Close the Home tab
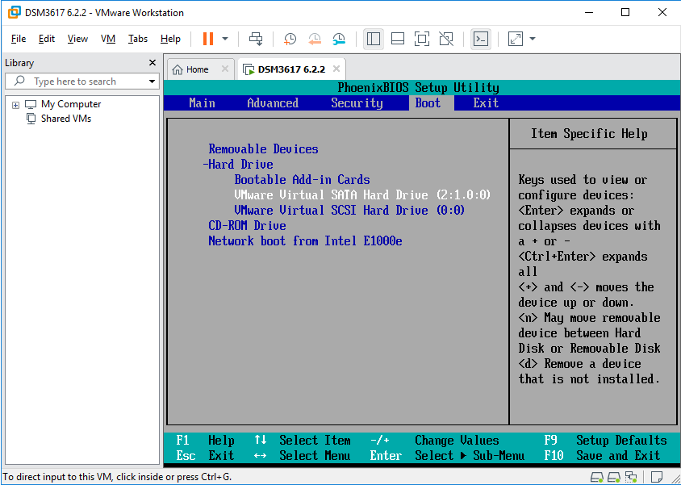Screen dimensions: 681x485 [224, 69]
